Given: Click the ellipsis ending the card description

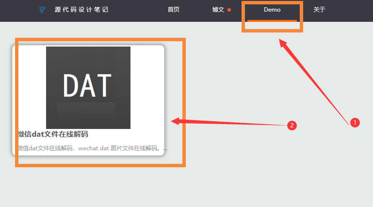Looking at the screenshot, I should tap(165, 149).
